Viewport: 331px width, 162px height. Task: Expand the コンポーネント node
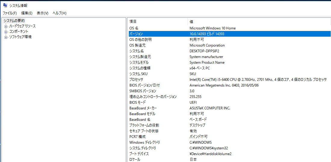pos(6,32)
